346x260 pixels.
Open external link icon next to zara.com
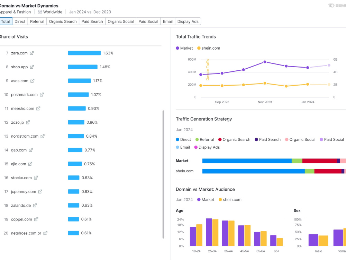click(x=32, y=53)
